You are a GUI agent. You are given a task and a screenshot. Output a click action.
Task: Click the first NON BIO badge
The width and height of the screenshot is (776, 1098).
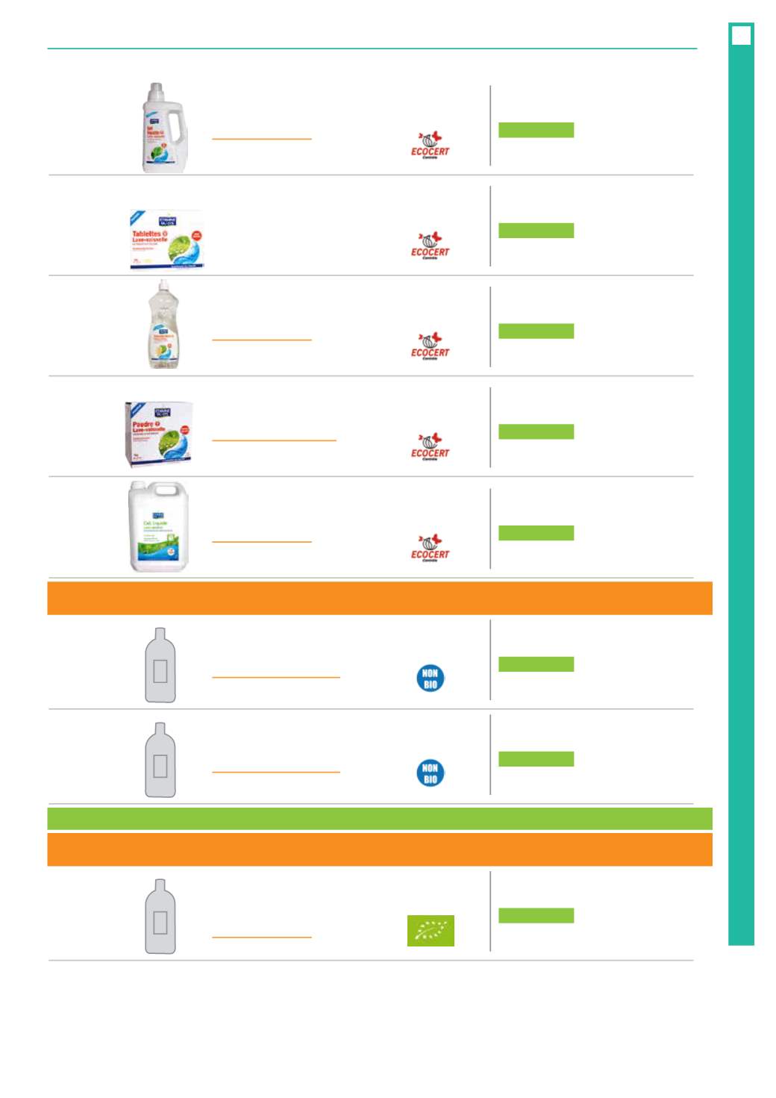click(431, 679)
